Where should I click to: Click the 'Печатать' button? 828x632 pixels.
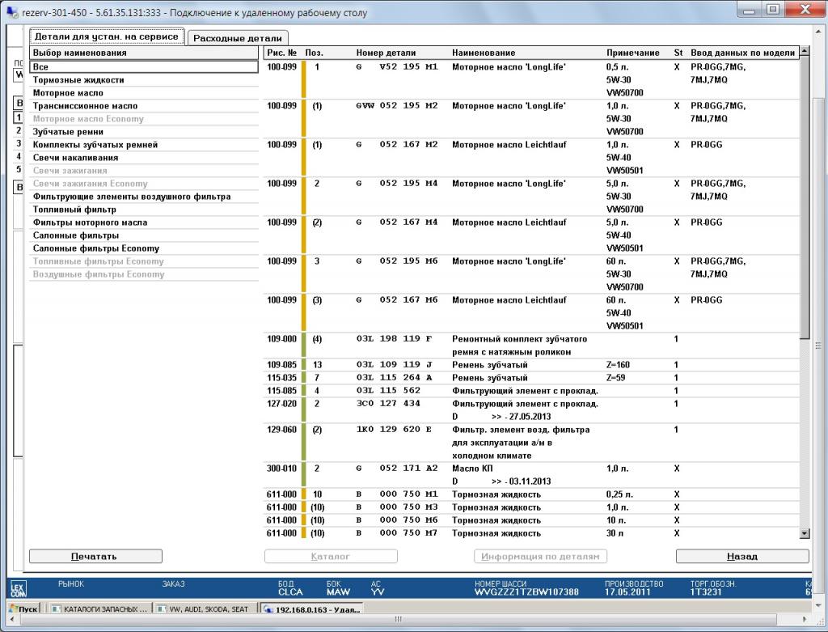[95, 557]
